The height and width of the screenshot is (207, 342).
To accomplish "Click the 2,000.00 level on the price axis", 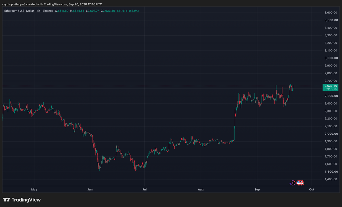I will [331, 134].
